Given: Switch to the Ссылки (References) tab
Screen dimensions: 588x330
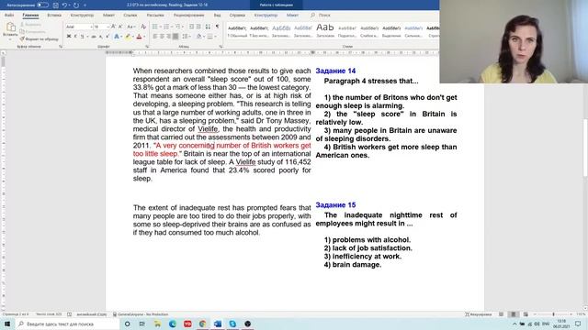Looking at the screenshot, I should coord(130,16).
